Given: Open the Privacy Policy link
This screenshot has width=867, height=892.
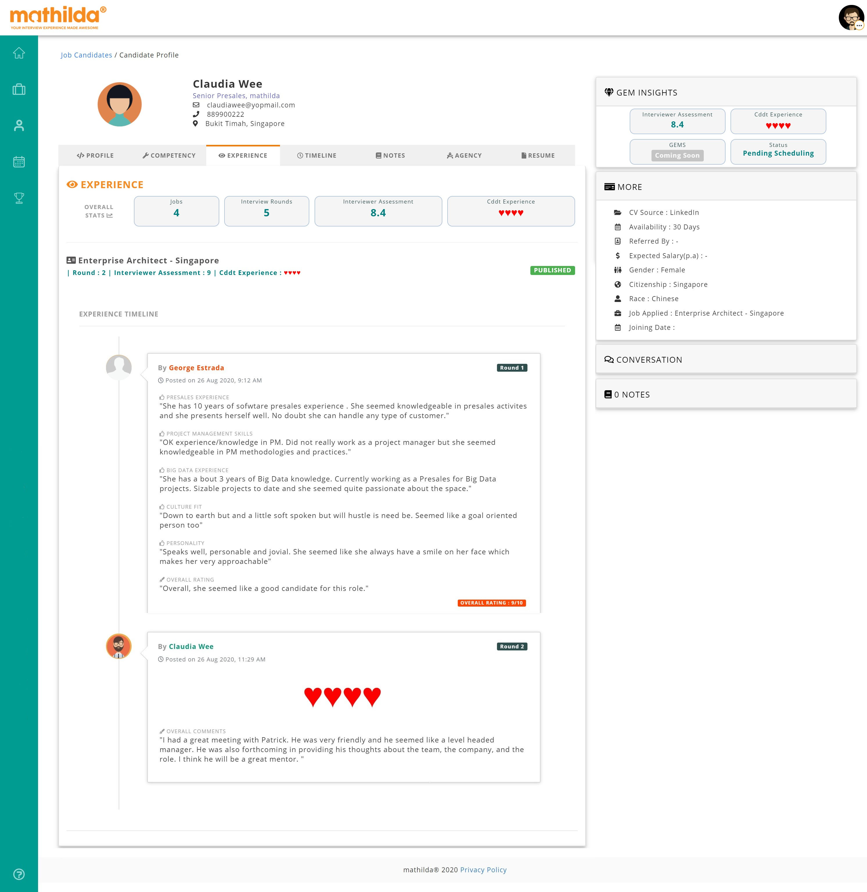Looking at the screenshot, I should [x=483, y=870].
